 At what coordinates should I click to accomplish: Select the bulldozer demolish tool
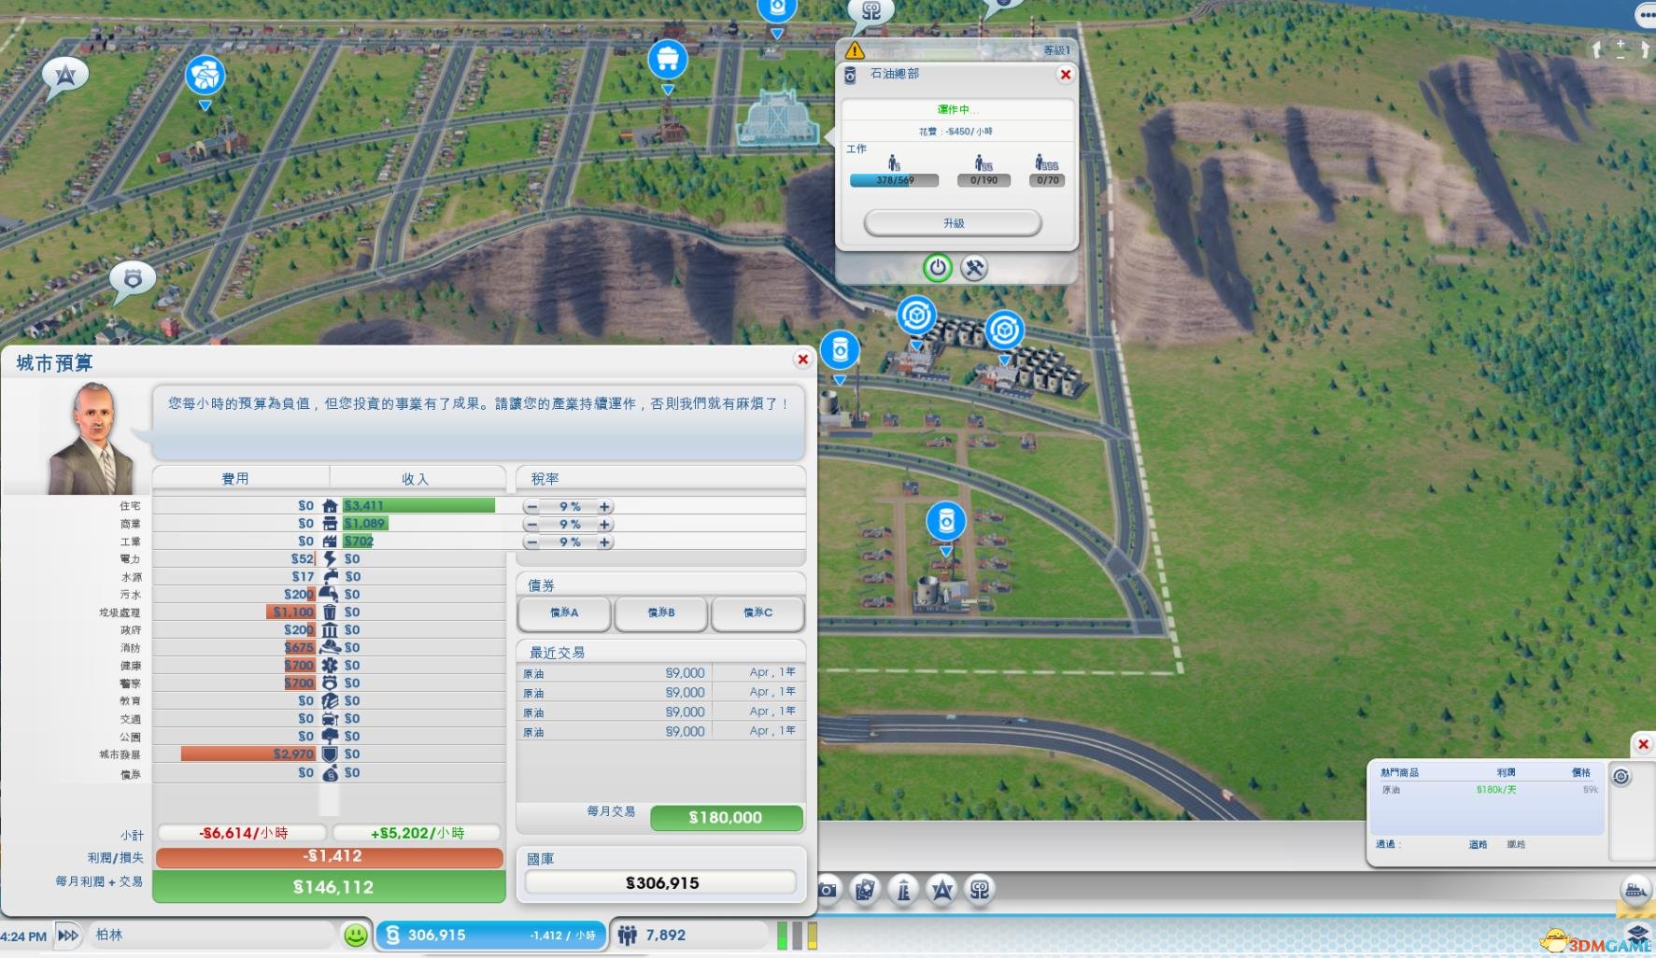(x=1635, y=890)
